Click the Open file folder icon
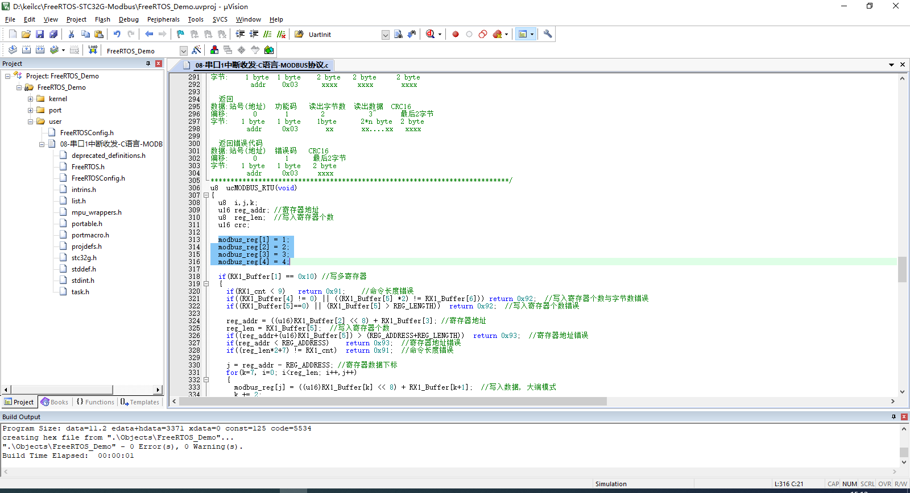 point(26,34)
